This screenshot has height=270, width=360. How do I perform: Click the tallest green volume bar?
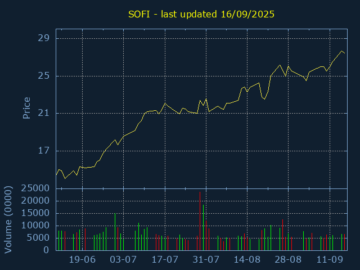click(x=203, y=227)
